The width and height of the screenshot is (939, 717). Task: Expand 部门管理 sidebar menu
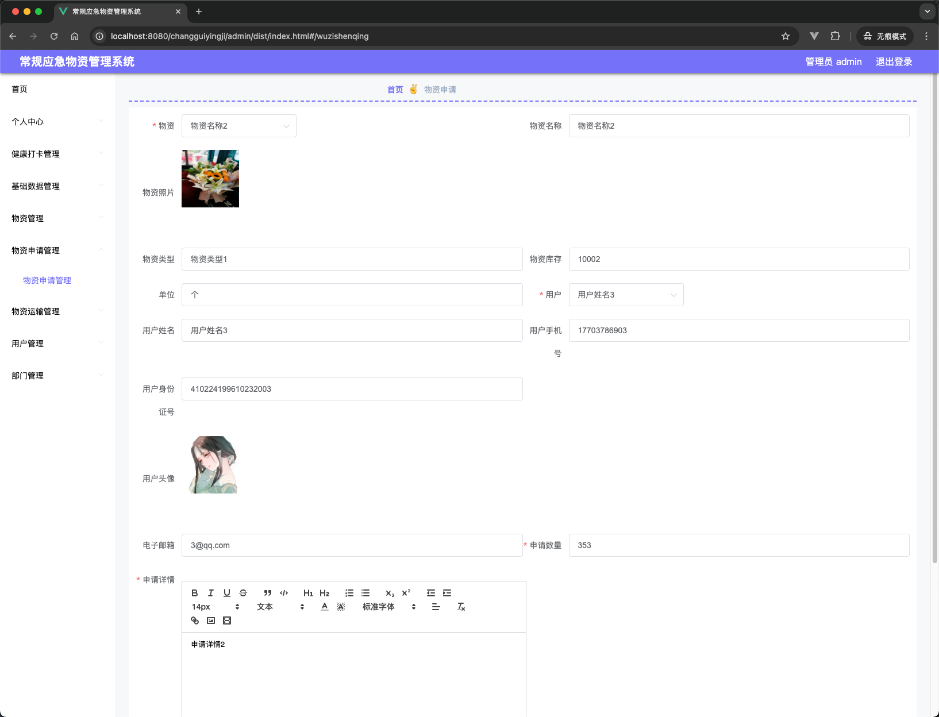57,376
